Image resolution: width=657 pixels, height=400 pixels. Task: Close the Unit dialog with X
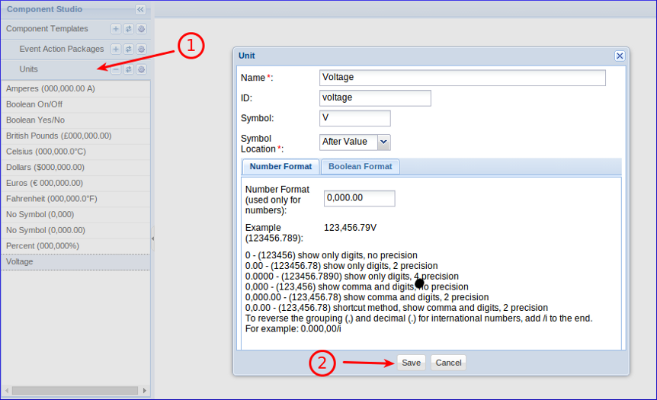click(620, 56)
